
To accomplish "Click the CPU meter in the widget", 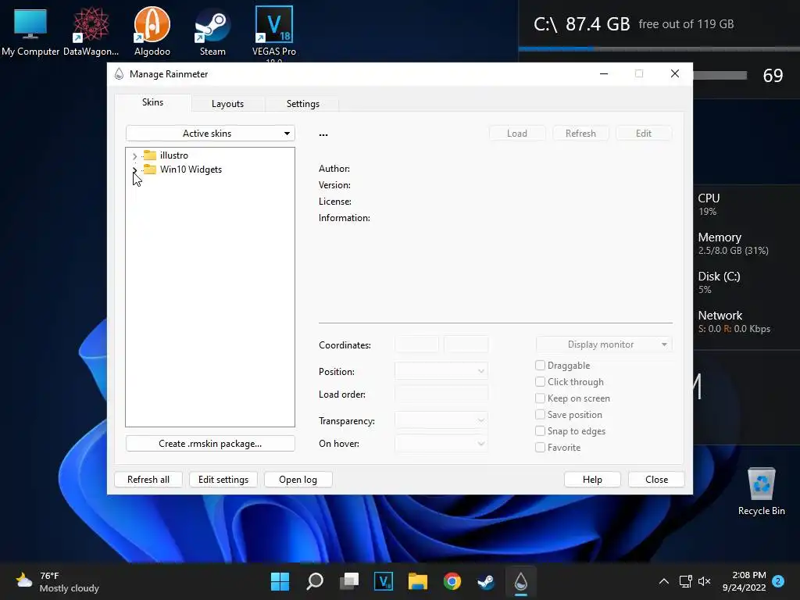I will [x=709, y=204].
